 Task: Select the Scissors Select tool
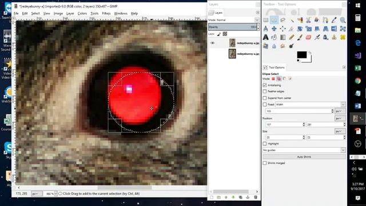coord(308,21)
